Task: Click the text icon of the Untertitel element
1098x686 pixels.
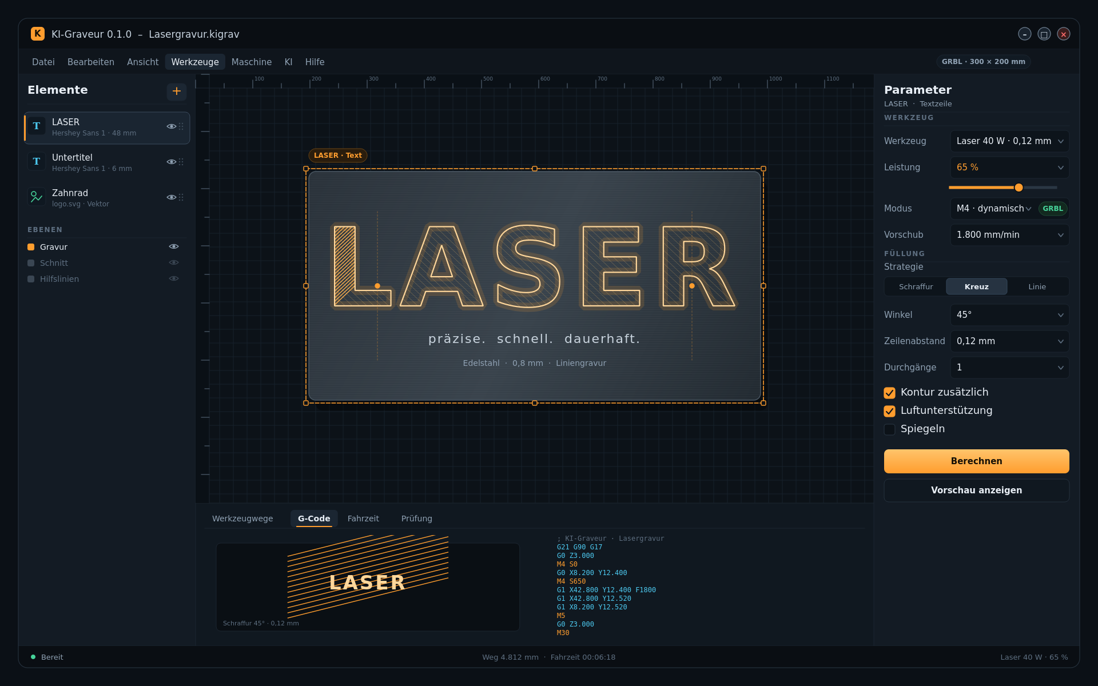Action: pyautogui.click(x=37, y=162)
